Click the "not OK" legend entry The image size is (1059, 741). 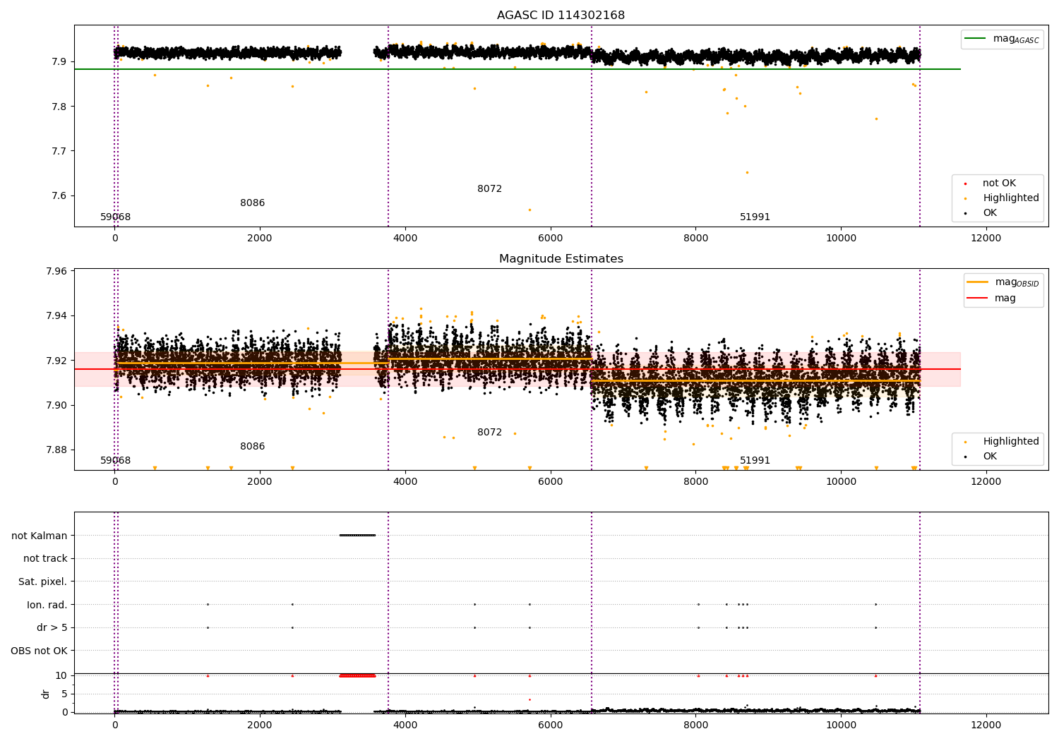[x=998, y=183]
